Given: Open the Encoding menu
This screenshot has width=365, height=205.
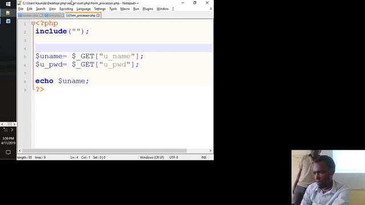Looking at the screenshot, I should [x=66, y=9].
